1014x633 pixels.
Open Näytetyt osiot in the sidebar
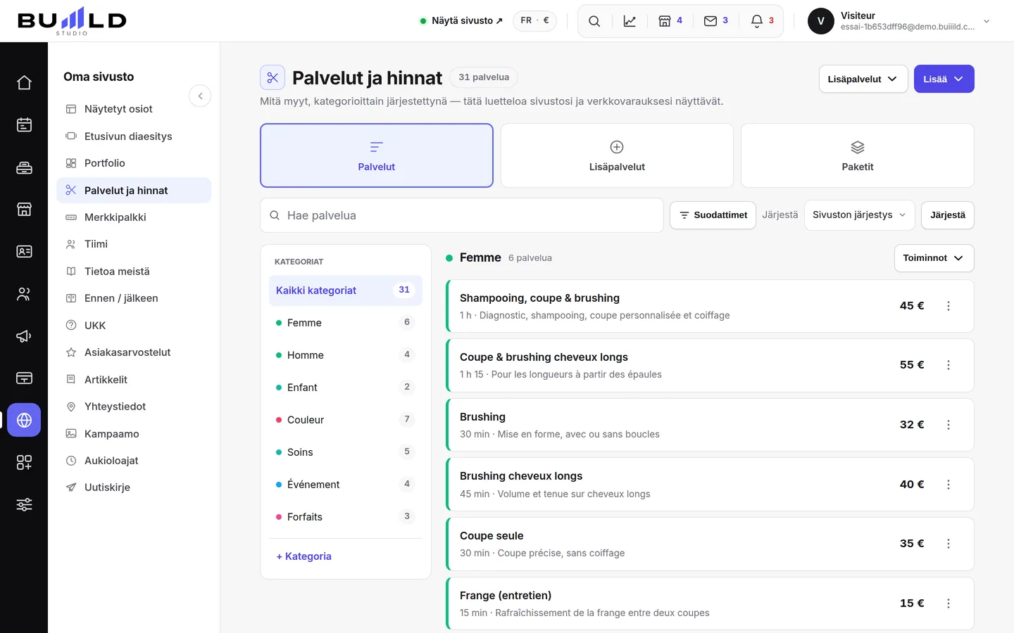[134, 109]
